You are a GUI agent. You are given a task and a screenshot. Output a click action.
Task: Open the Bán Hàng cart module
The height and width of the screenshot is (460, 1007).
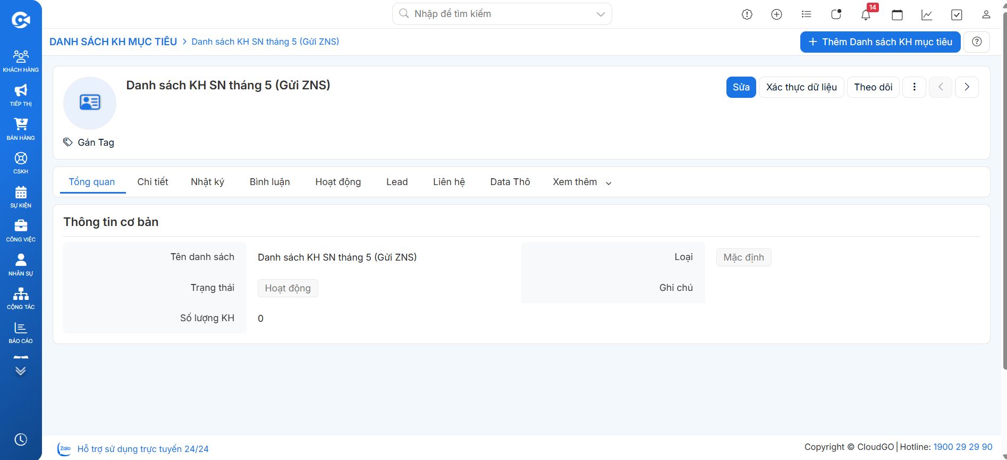pos(21,129)
